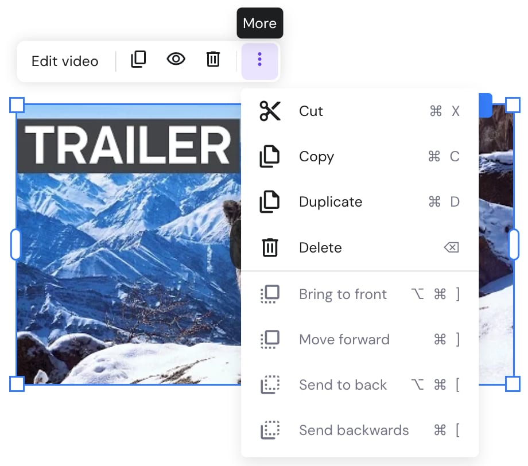Viewport: 528px width, 466px height.
Task: Choose Copy from the context menu
Action: 316,156
